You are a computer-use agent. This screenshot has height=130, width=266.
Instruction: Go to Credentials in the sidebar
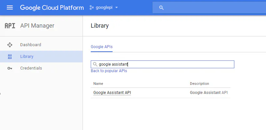point(31,68)
